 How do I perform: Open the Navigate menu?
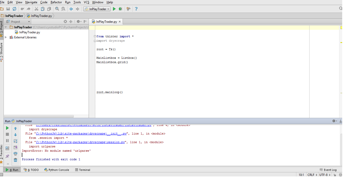31,2
